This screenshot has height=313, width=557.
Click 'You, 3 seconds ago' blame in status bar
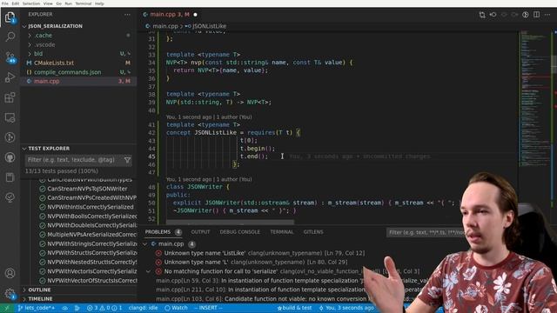(346, 308)
